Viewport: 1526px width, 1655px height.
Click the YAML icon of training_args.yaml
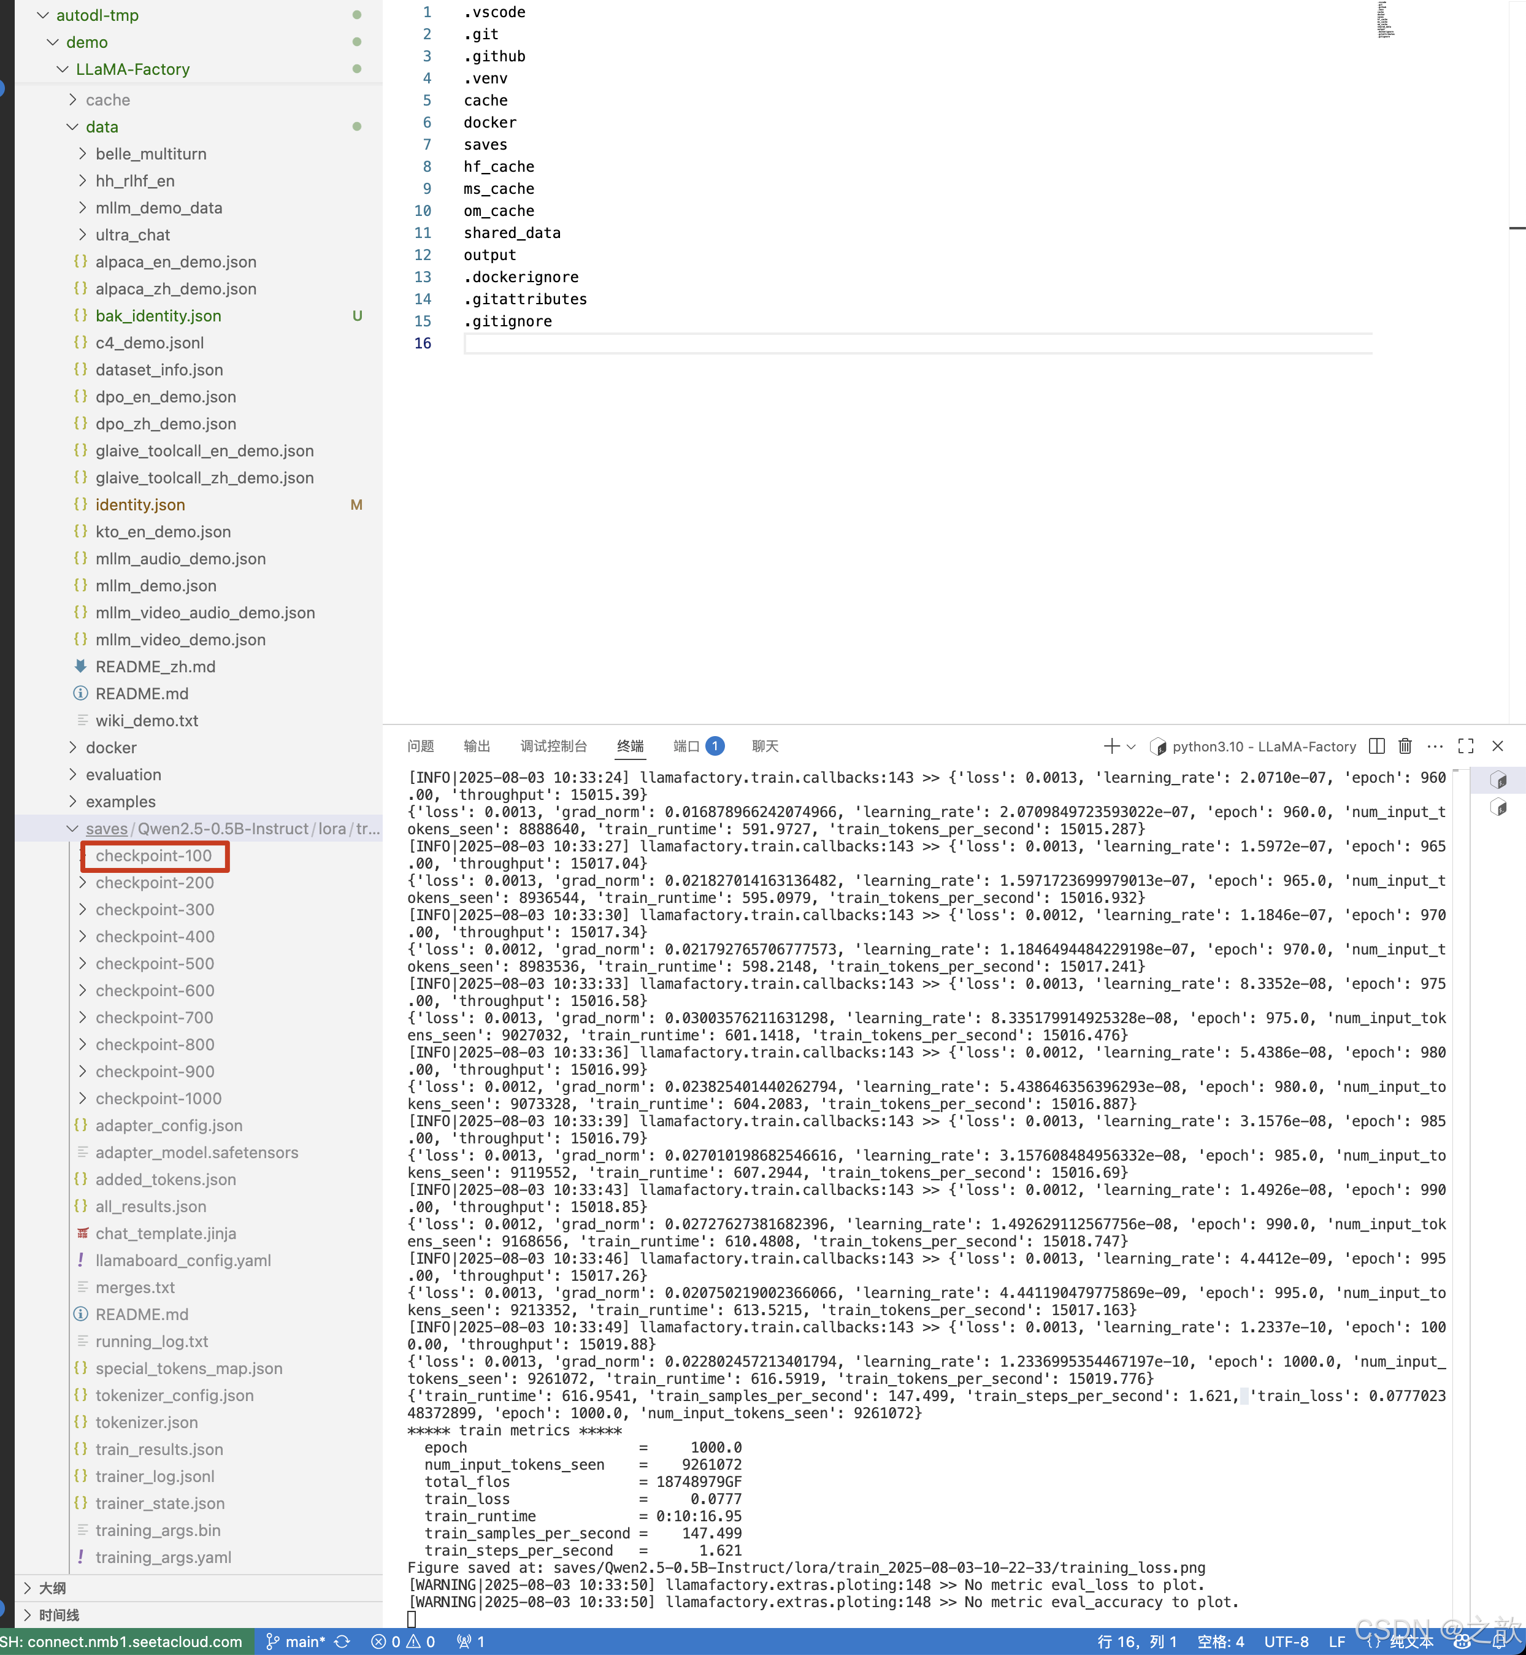81,1557
